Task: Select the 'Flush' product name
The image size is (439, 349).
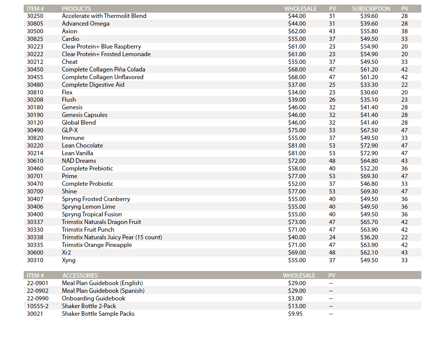Action: coord(69,100)
